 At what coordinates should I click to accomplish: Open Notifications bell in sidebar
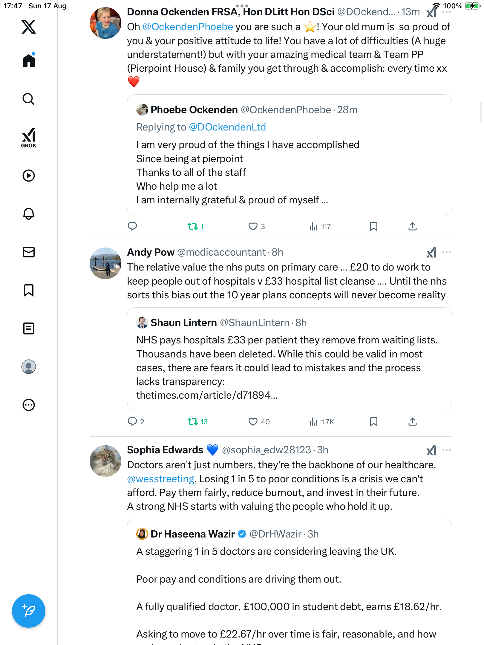(29, 214)
